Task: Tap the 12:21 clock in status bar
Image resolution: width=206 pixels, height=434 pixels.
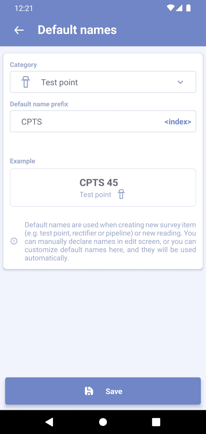Action: coord(24,8)
